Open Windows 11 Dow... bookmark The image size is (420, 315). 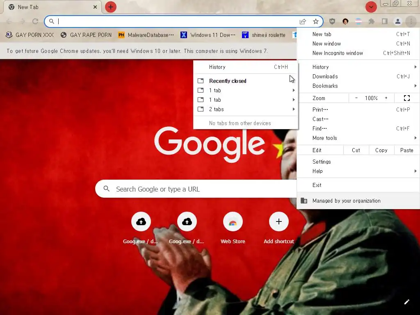click(x=208, y=35)
